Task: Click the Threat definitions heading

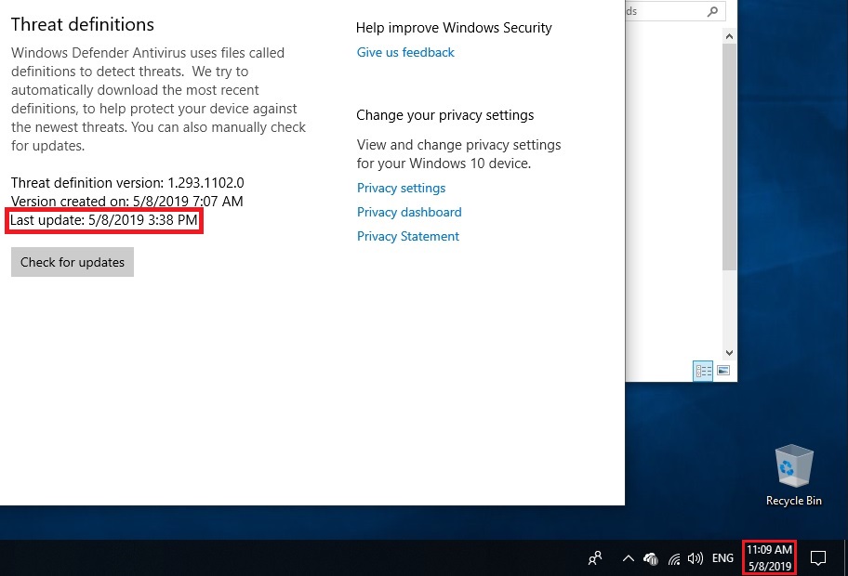Action: coord(83,24)
